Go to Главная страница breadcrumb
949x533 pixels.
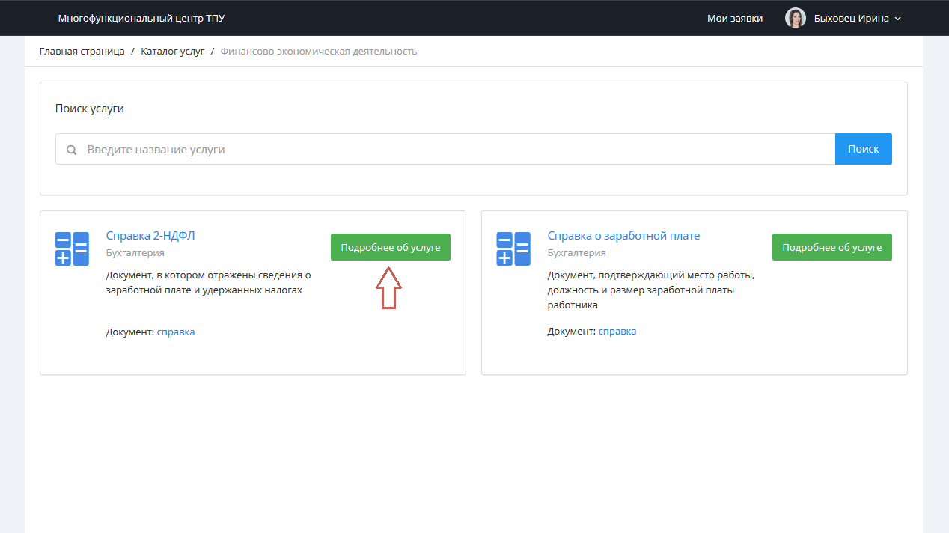82,52
